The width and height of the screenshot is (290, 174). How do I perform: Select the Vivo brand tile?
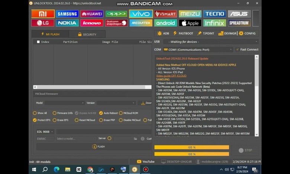(x=141, y=14)
